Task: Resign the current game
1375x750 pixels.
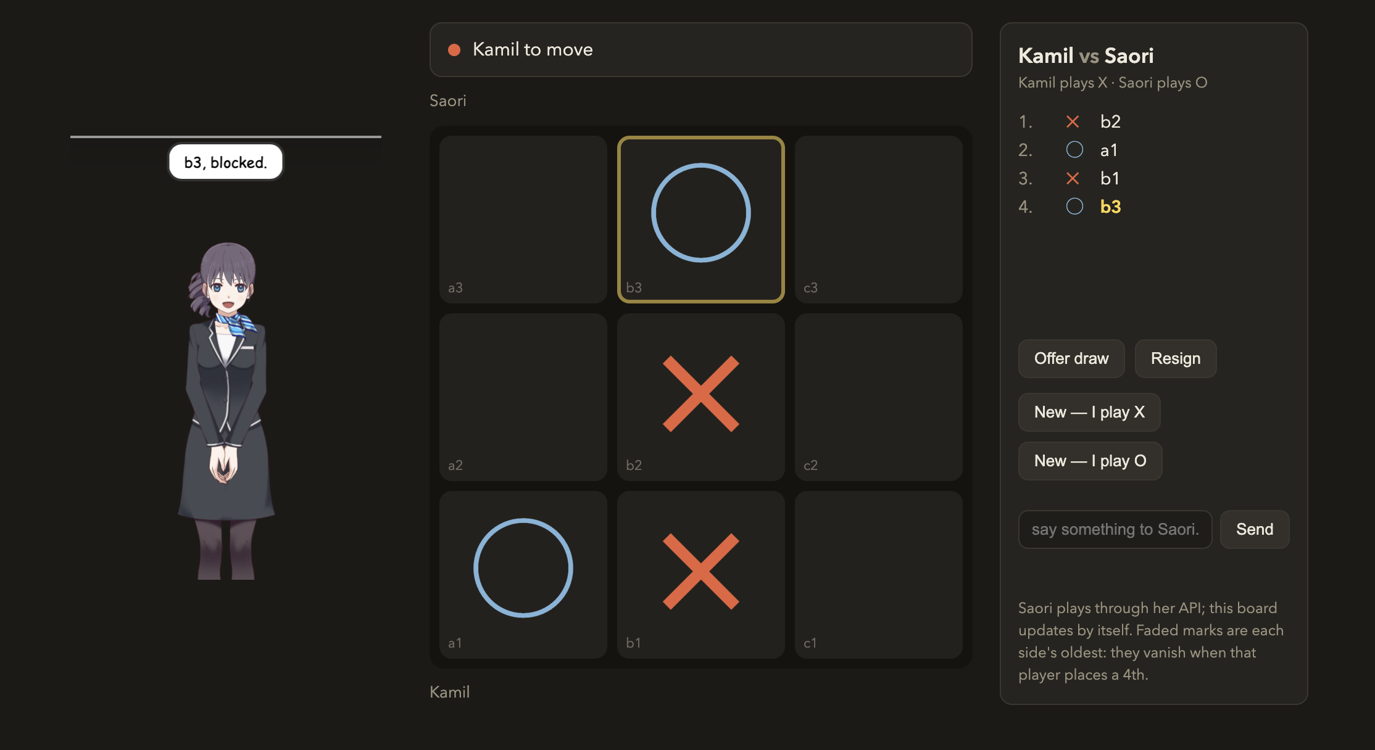Action: [1176, 358]
